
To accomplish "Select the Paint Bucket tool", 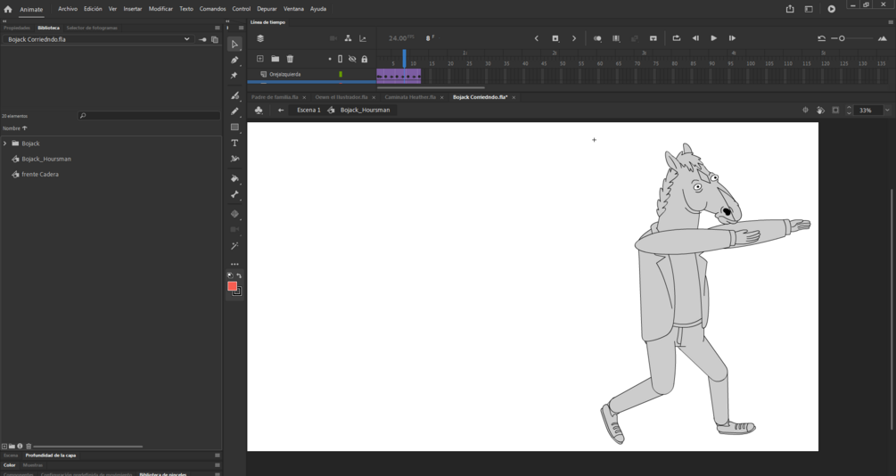I will tap(234, 178).
